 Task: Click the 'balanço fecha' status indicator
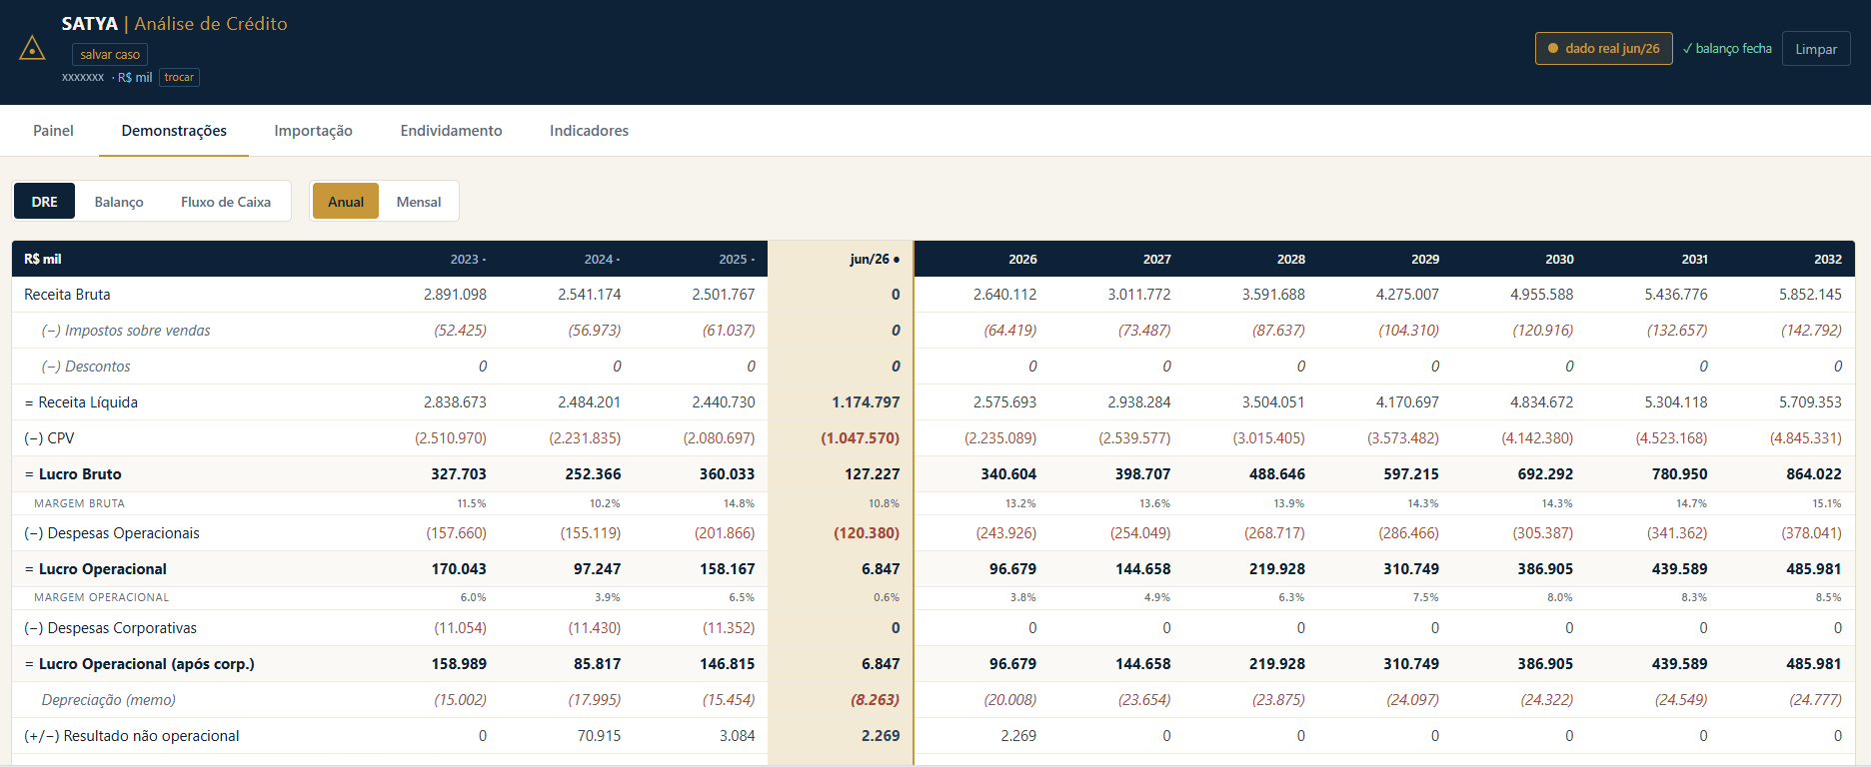1727,49
